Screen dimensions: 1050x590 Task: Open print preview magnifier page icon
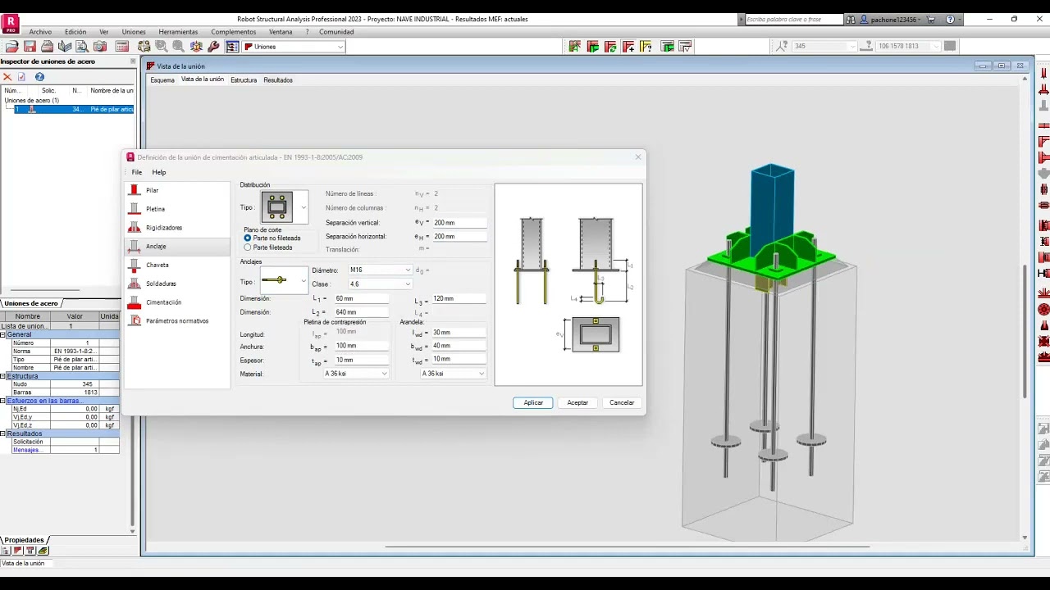click(x=82, y=47)
